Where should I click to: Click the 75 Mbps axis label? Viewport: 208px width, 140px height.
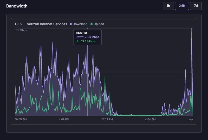coord(21,30)
